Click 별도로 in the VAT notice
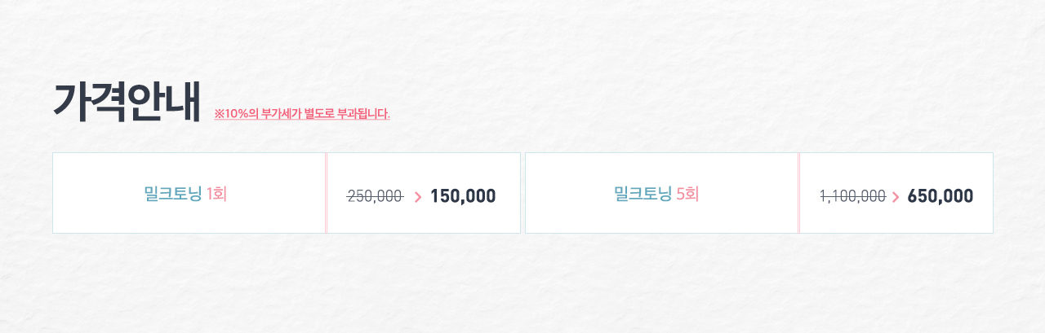Screen dimensions: 1045x333 coord(319,114)
